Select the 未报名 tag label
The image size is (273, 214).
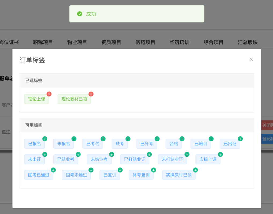click(x=64, y=144)
